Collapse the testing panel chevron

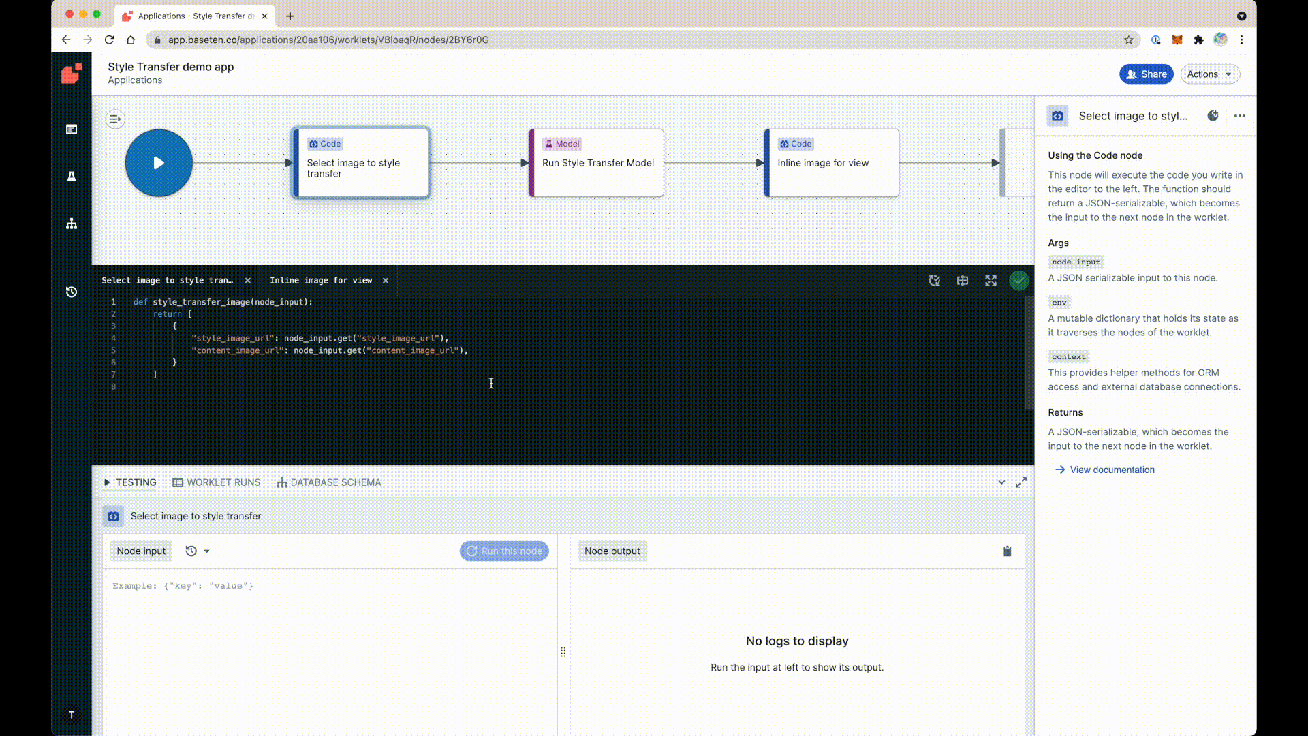tap(1001, 482)
